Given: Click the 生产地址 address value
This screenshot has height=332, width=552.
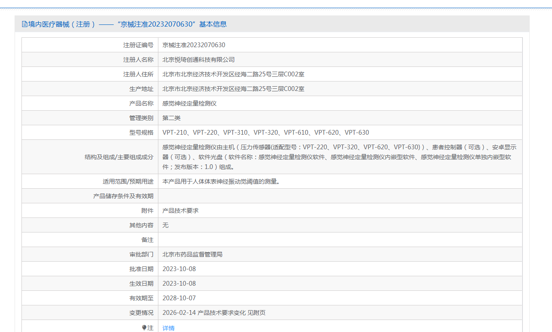Looking at the screenshot, I should point(234,89).
